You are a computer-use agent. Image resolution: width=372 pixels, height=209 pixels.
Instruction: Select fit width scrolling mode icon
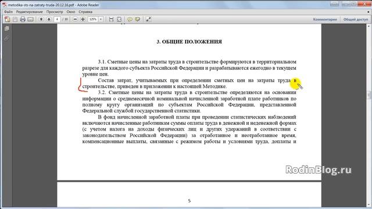[x=111, y=19]
